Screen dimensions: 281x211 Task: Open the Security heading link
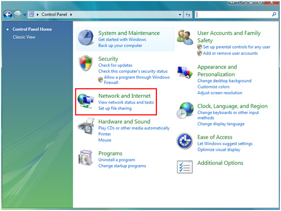point(108,59)
